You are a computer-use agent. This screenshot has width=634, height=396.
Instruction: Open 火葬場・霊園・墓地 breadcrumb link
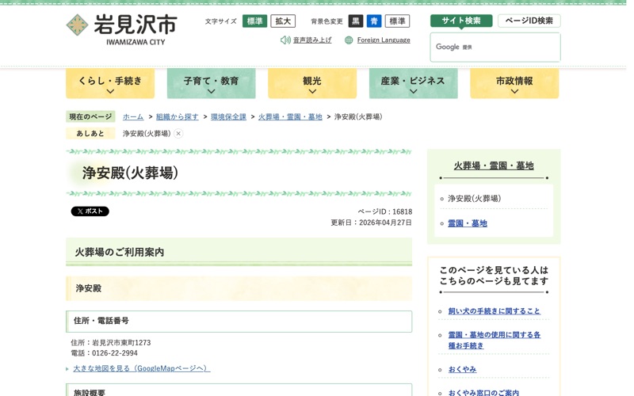tap(290, 116)
